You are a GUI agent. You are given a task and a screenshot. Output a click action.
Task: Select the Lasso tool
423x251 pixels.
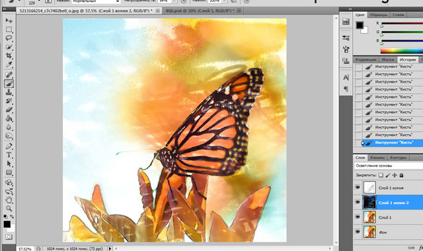pos(9,38)
